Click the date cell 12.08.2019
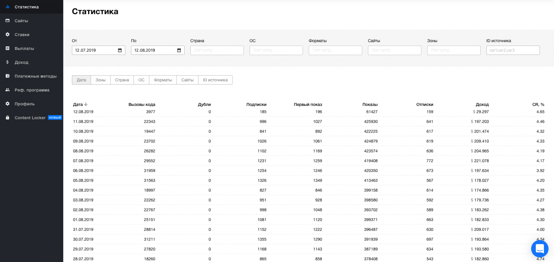554x262 pixels. tap(83, 112)
